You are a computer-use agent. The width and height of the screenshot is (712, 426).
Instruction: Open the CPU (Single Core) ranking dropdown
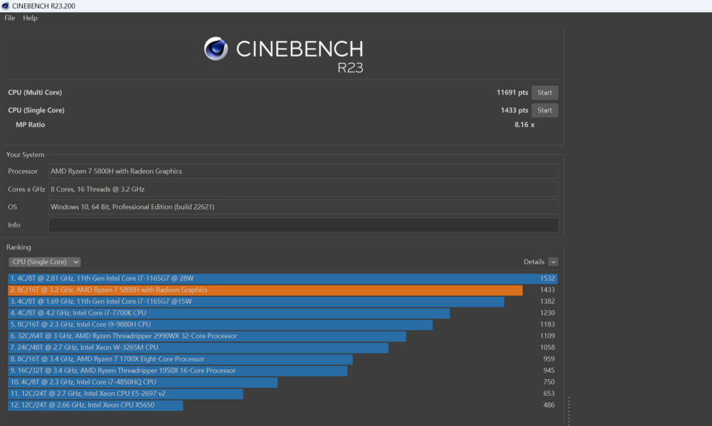point(44,262)
